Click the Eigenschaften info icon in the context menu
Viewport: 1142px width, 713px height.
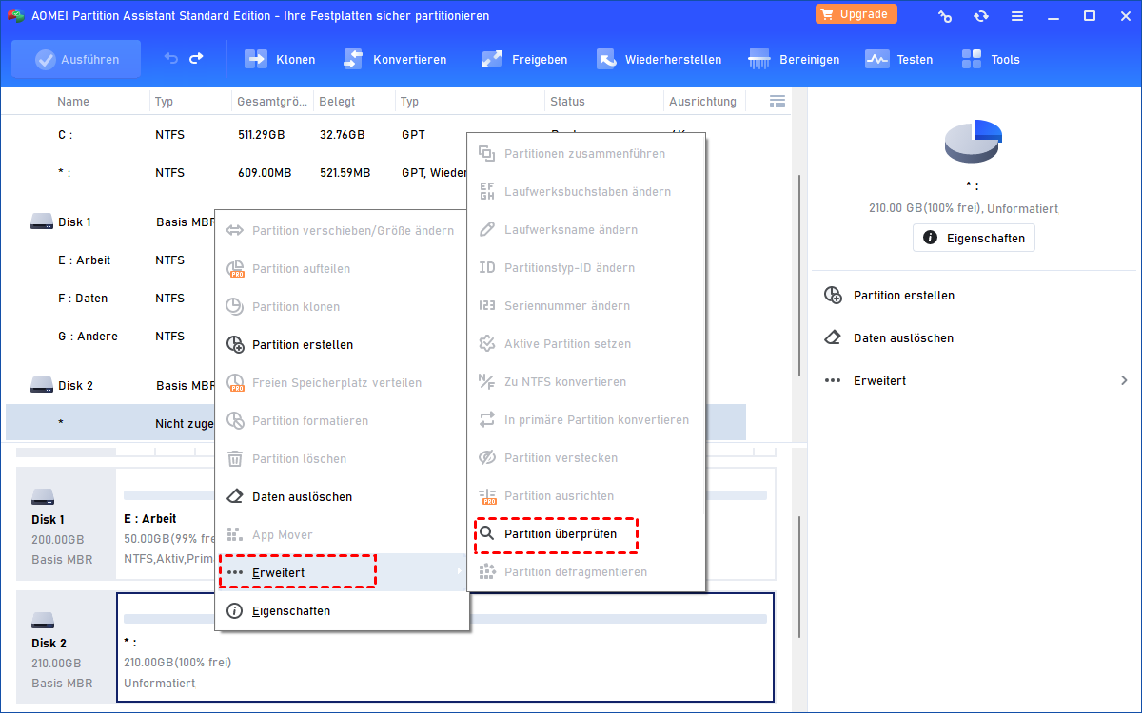click(x=235, y=611)
